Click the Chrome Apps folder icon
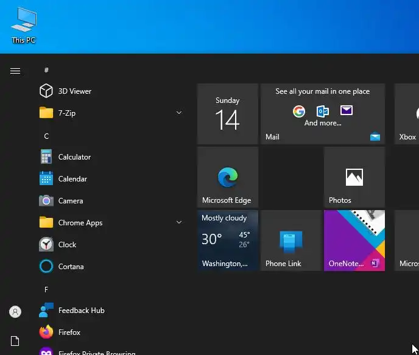Image resolution: width=419 pixels, height=355 pixels. point(46,222)
